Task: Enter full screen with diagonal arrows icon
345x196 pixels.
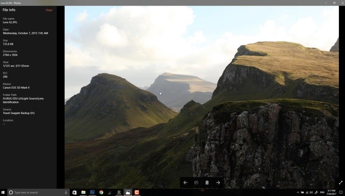Action: (x=341, y=182)
